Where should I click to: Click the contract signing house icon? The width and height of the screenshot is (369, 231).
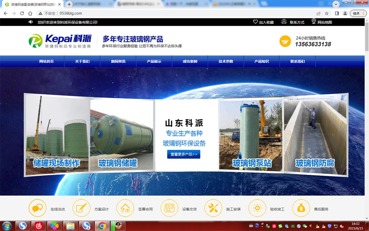click(125, 208)
